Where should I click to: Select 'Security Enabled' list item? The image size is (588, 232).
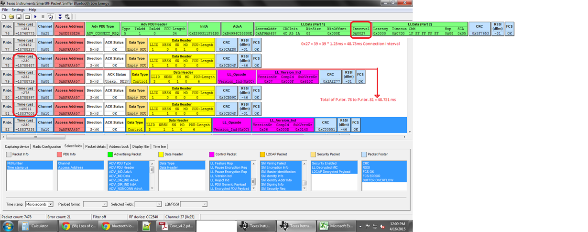(x=334, y=163)
